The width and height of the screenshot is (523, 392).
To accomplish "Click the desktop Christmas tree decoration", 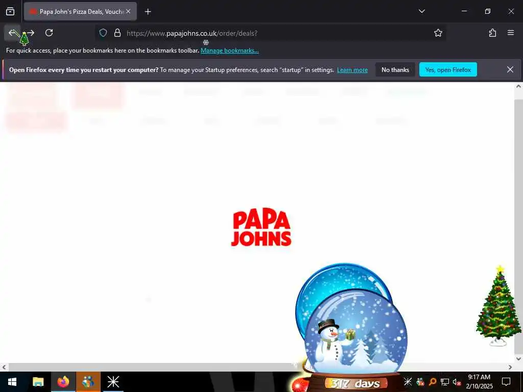I will 499,306.
